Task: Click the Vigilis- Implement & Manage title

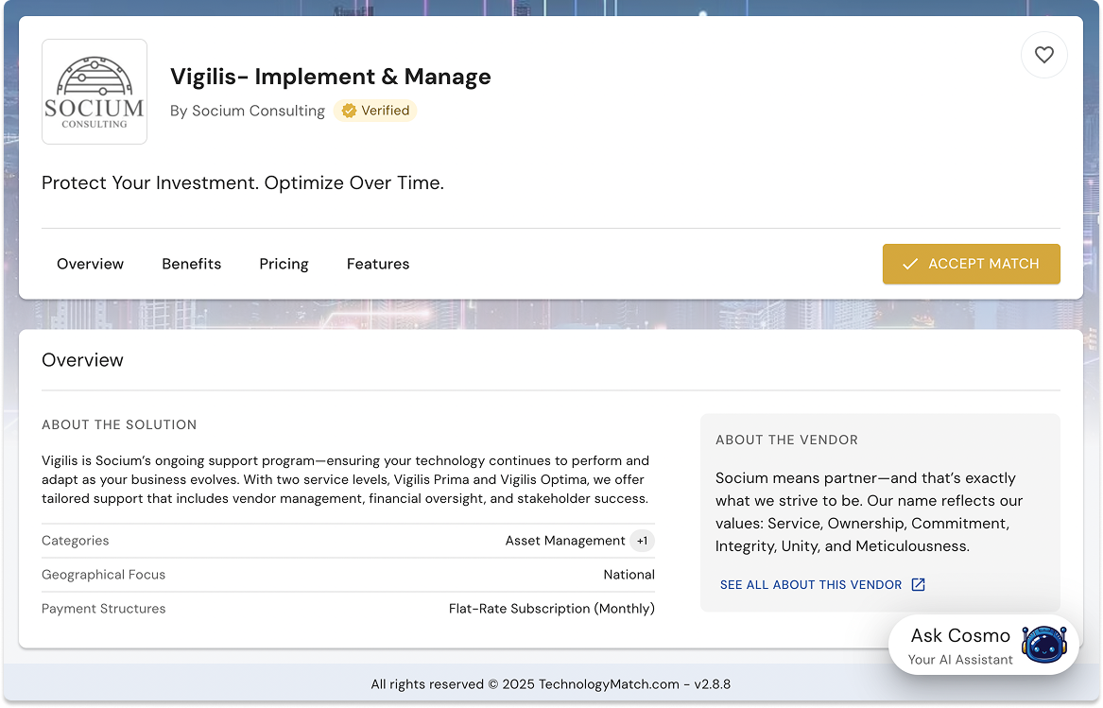Action: (x=331, y=76)
